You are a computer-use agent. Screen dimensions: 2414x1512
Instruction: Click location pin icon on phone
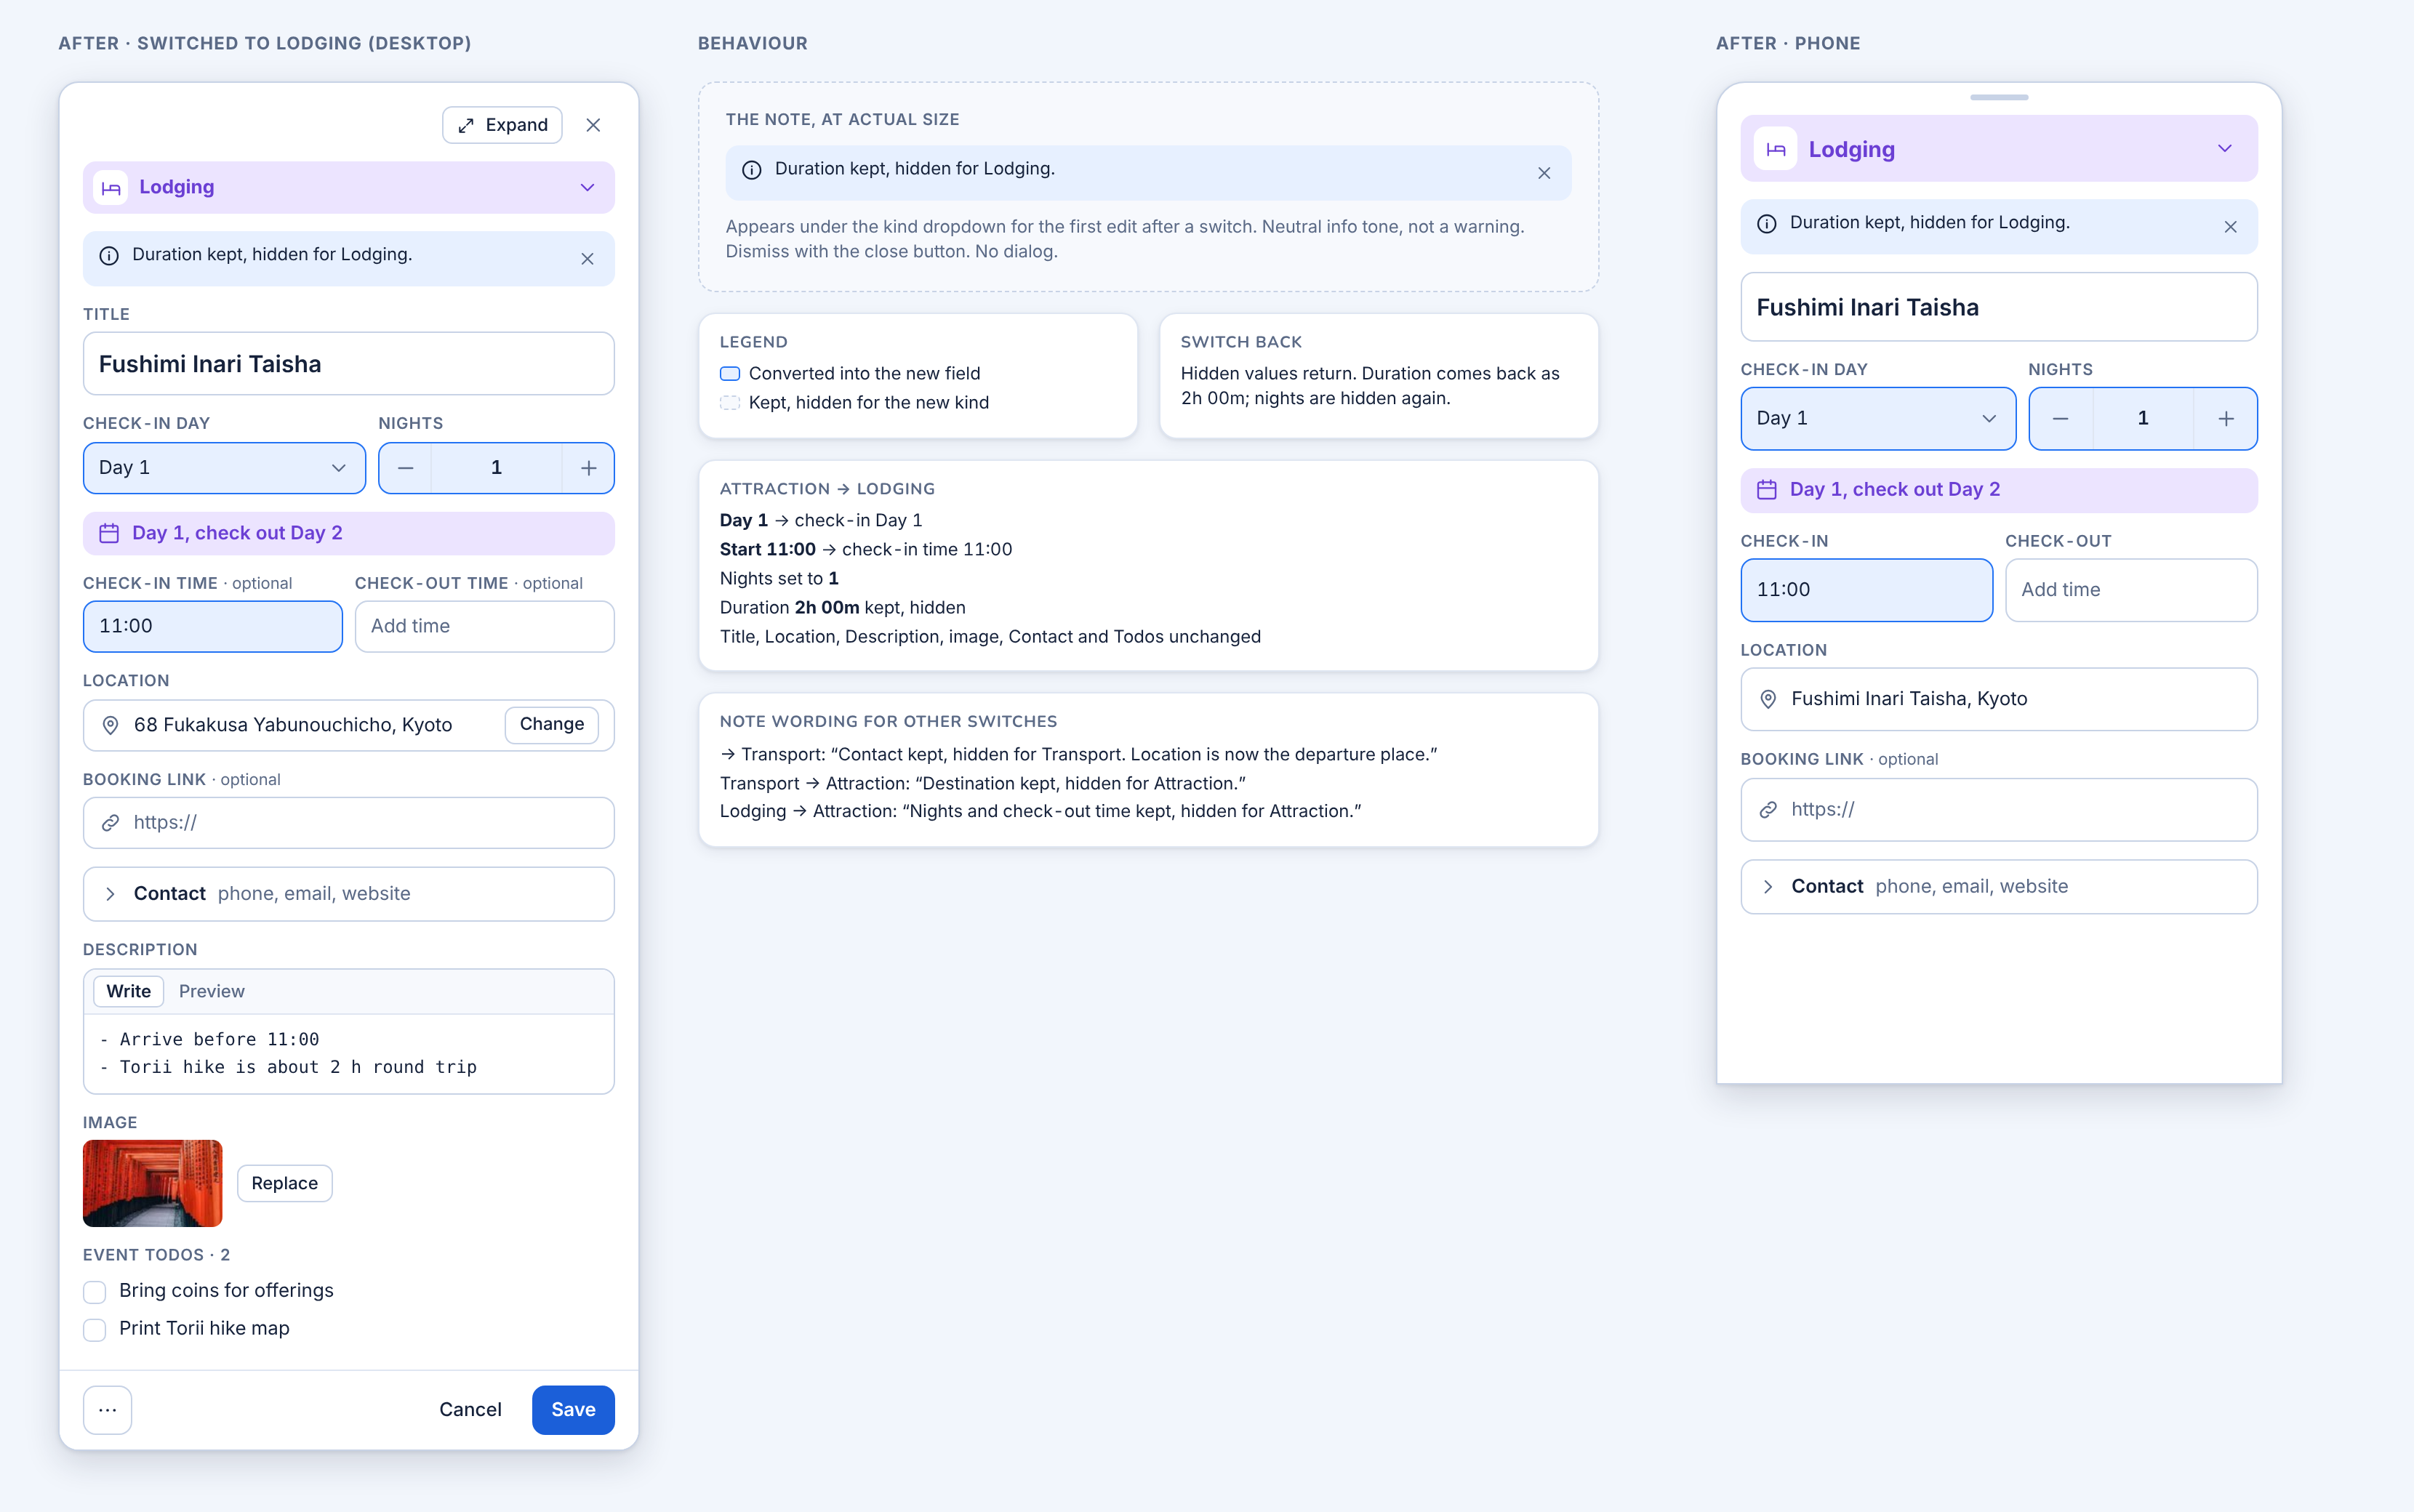click(x=1768, y=699)
